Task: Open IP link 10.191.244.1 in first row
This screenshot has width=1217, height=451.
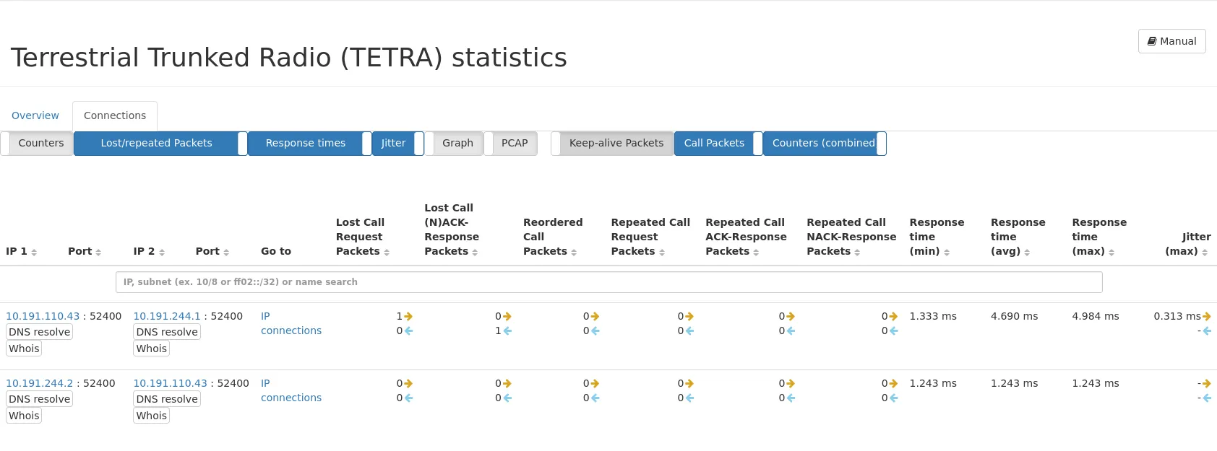Action: (167, 316)
